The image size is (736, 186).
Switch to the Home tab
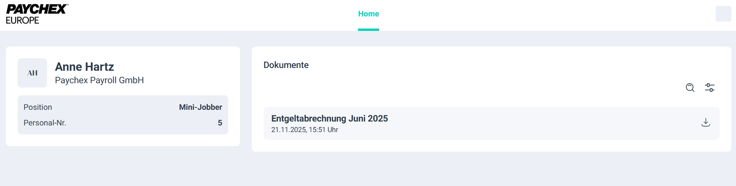tap(369, 14)
